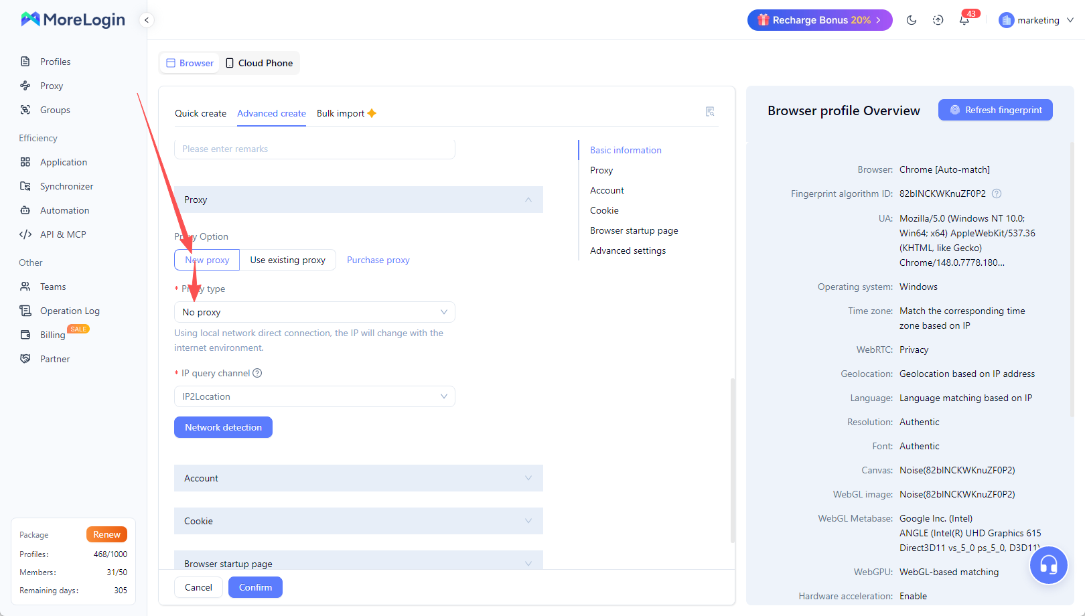Click the template icon beside Bulk import
Screen dimensions: 1085x616
pyautogui.click(x=710, y=112)
